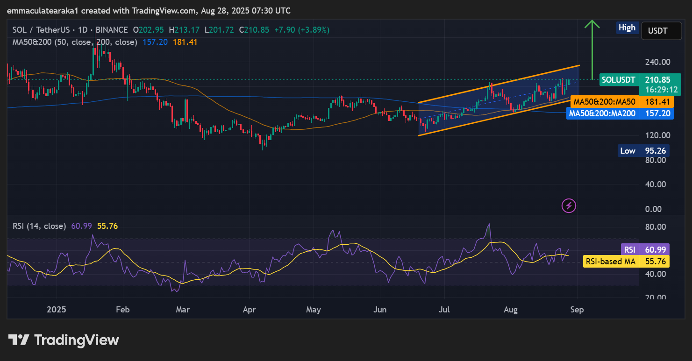Click the MA50&200 indicator legend
Image resolution: width=692 pixels, height=361 pixels.
click(75, 42)
